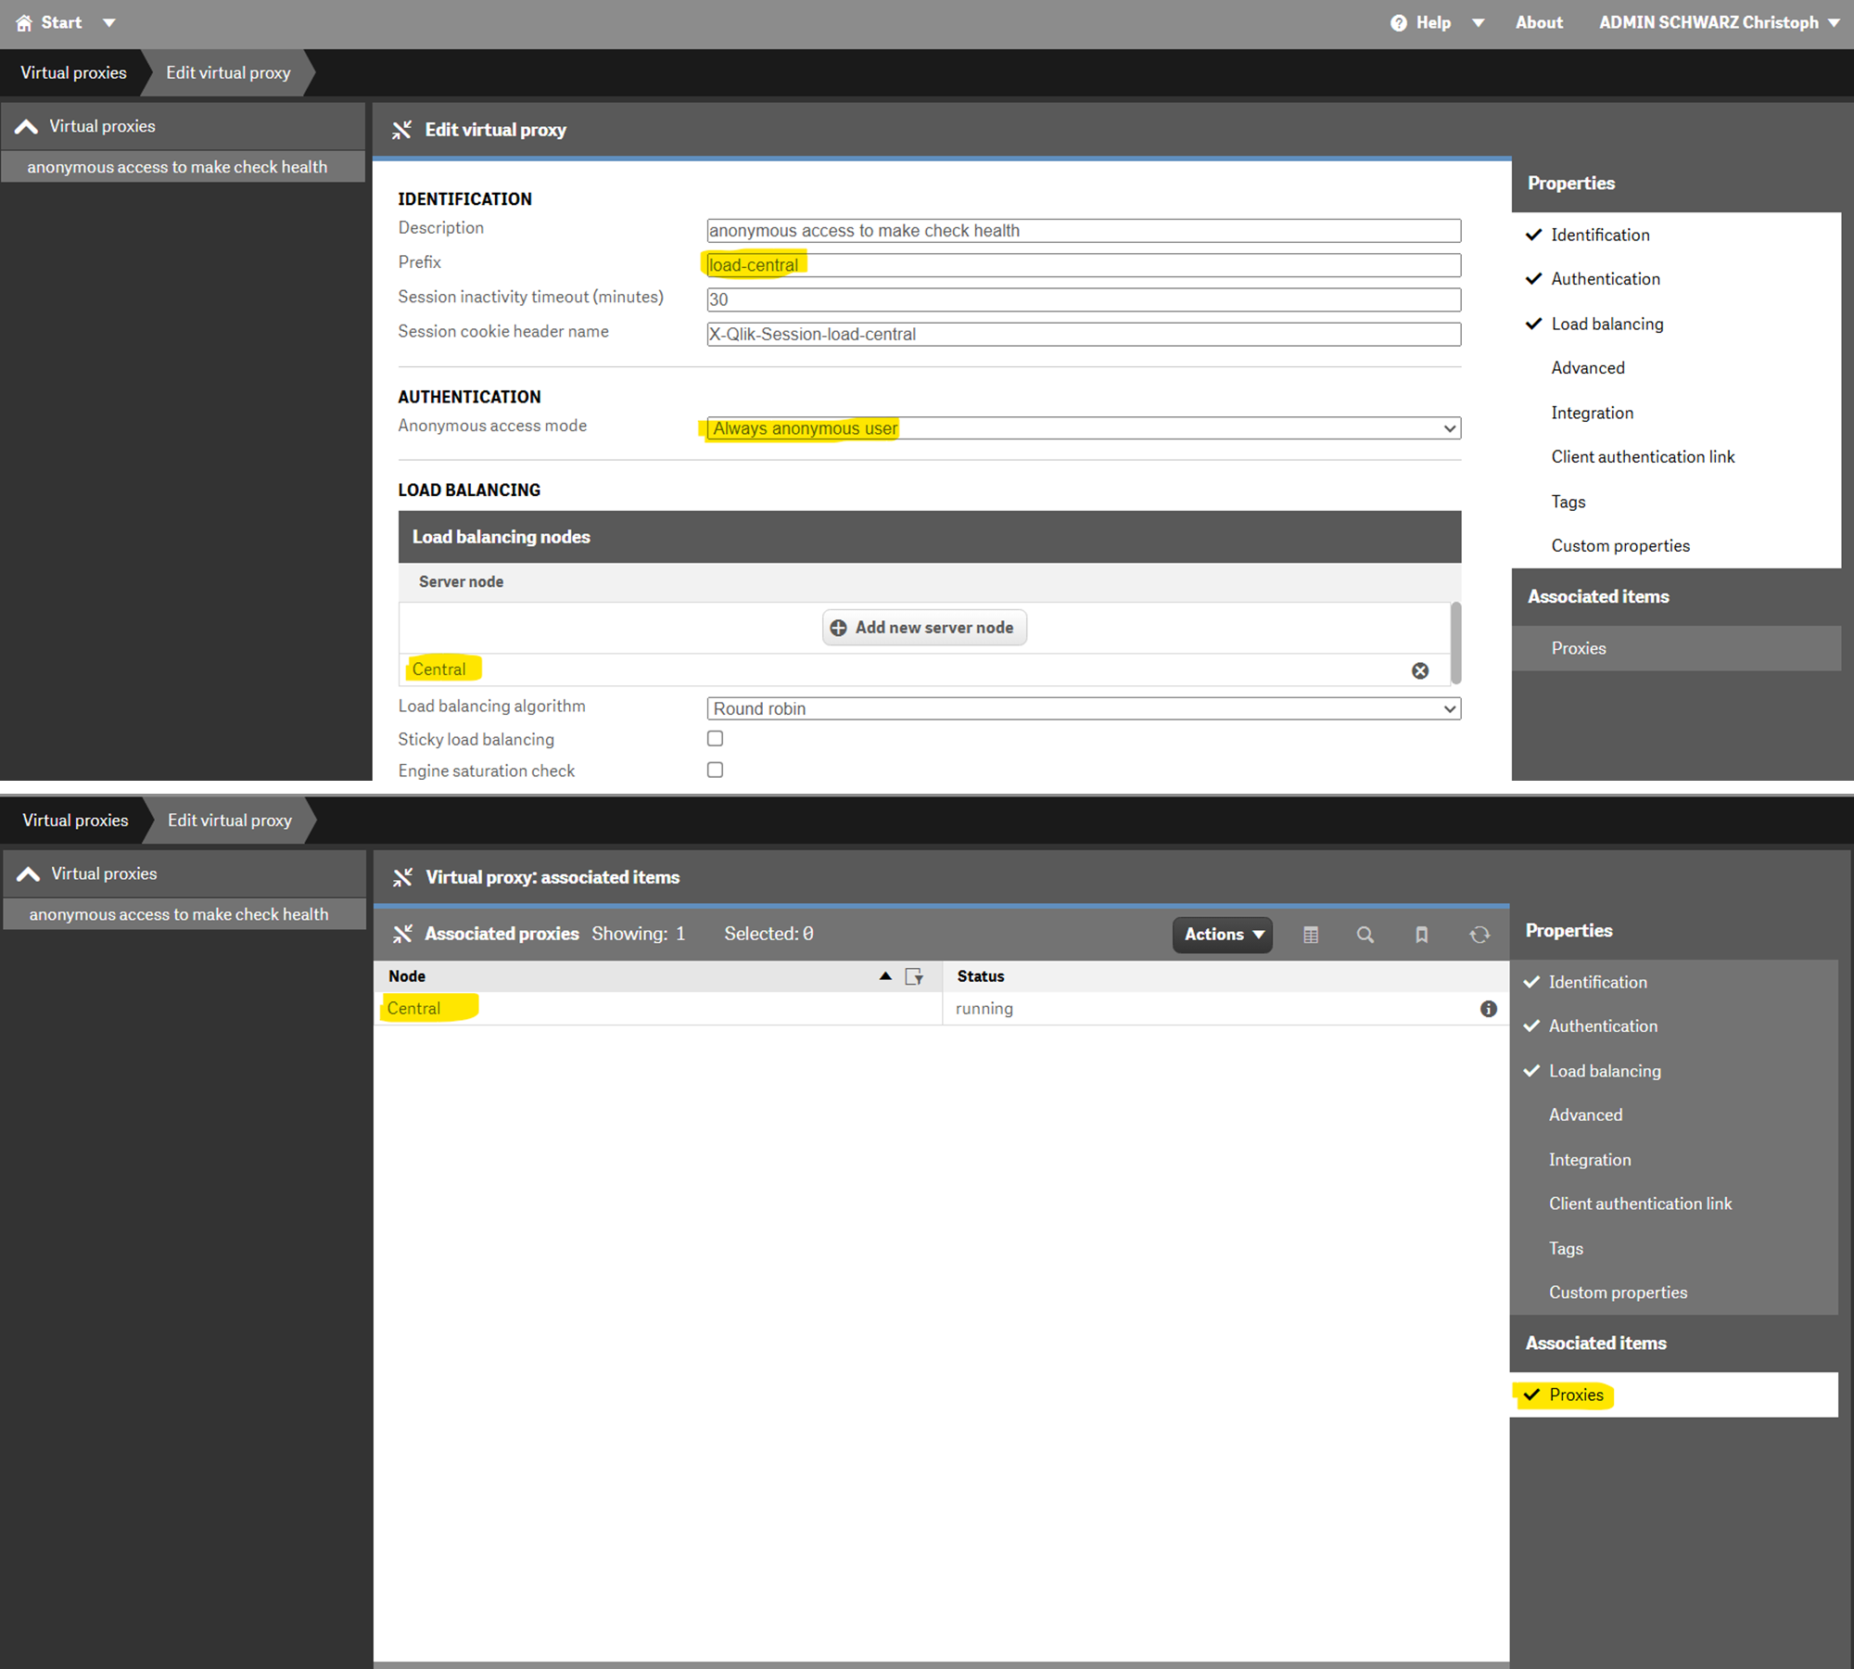Open the Anonymous access mode dropdown
This screenshot has height=1669, width=1854.
point(1084,428)
